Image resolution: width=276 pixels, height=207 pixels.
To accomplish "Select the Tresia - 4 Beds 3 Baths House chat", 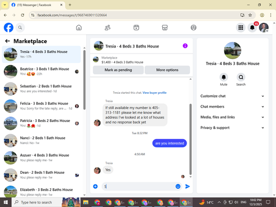I will 41,54.
